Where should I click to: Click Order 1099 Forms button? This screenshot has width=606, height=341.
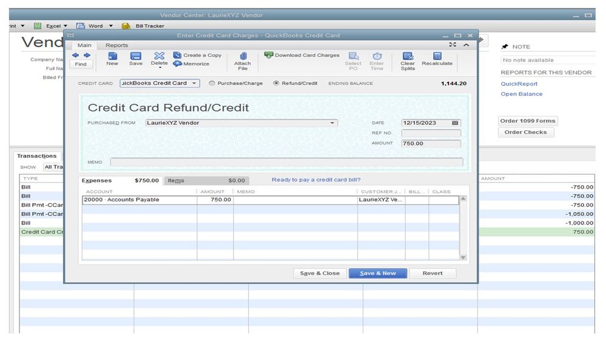pyautogui.click(x=528, y=121)
